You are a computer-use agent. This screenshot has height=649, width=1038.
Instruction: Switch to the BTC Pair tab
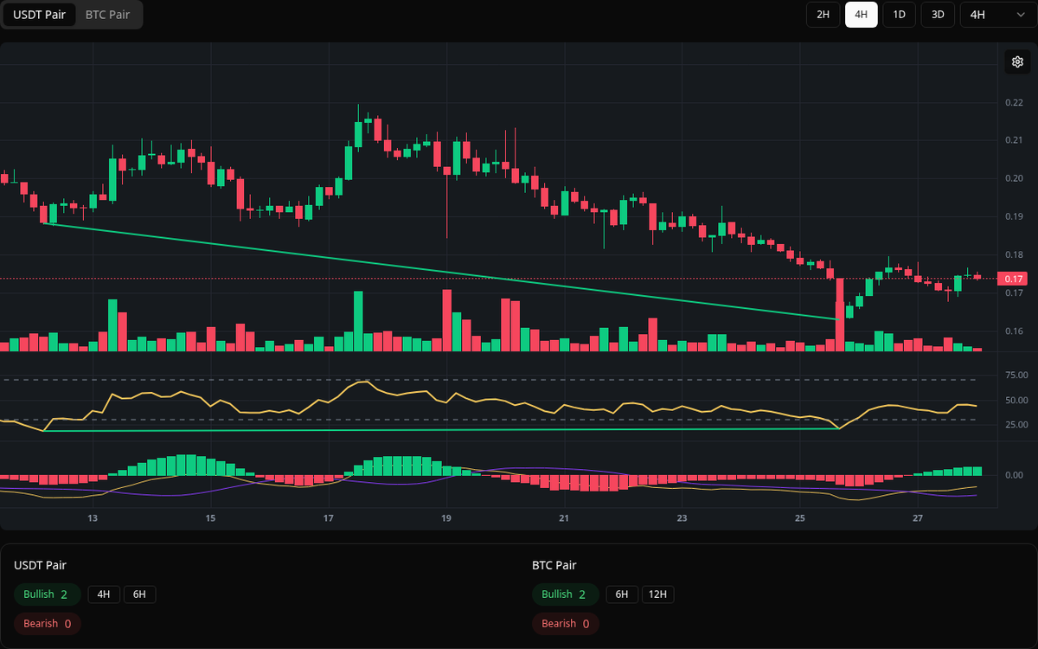(106, 15)
